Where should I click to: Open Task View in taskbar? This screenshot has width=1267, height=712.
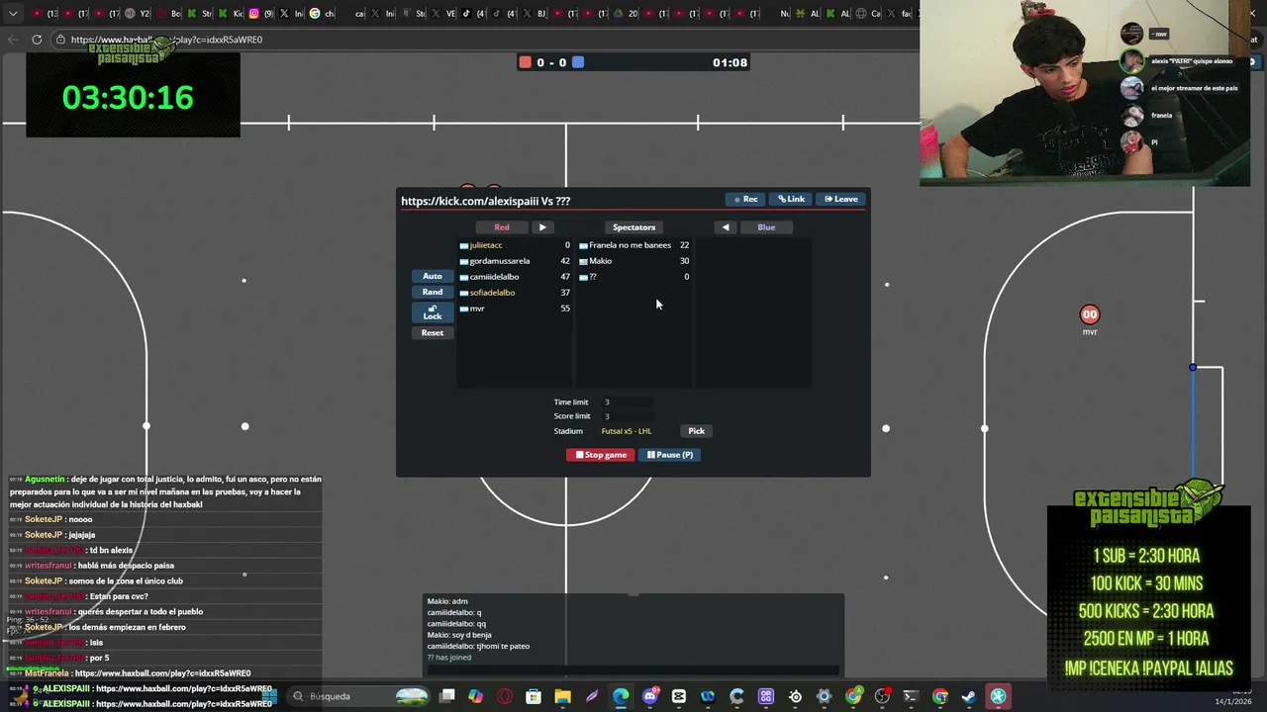pos(447,696)
